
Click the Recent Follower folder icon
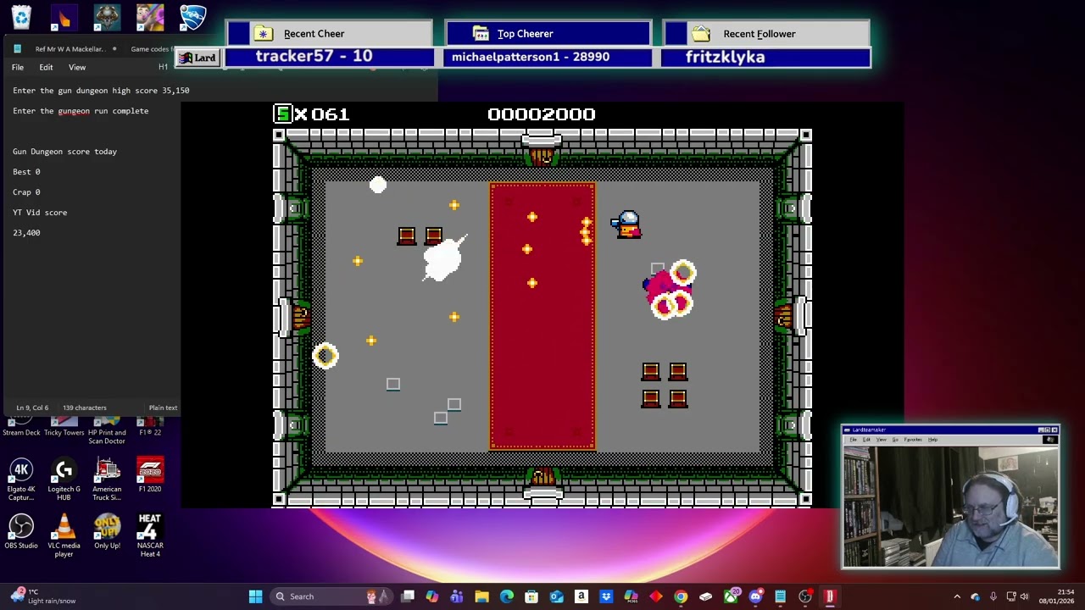click(x=700, y=34)
